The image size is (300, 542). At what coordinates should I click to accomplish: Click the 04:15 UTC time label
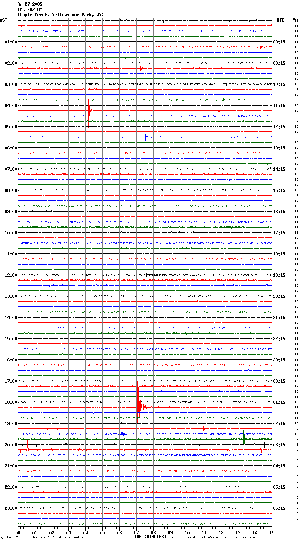[279, 466]
